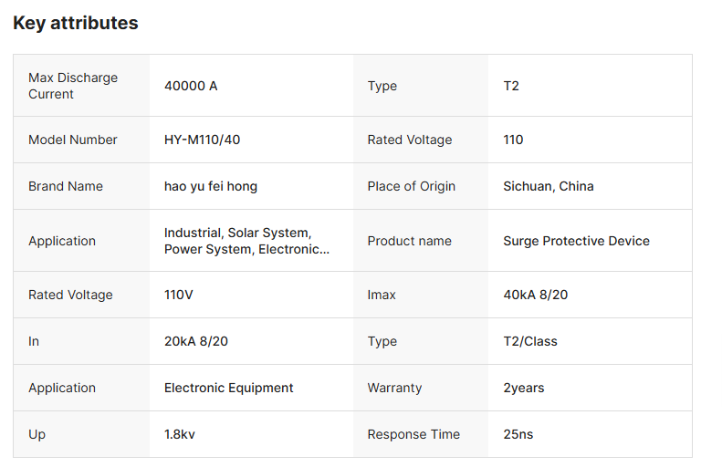Click the 40kA 8/20 Imax value
The image size is (722, 467).
pyautogui.click(x=536, y=295)
